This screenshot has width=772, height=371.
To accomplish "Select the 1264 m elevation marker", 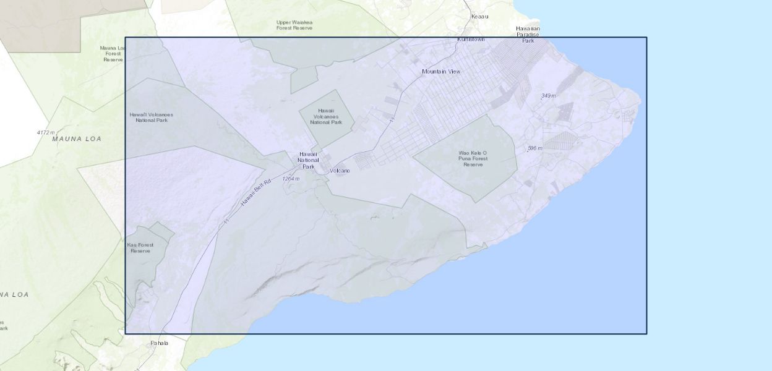I will tap(291, 179).
